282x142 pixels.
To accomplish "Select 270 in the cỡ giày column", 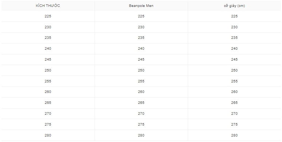I will point(234,114).
